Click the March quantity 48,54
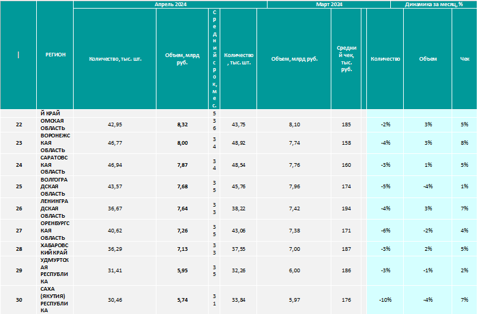The image size is (478, 314). tap(239, 165)
